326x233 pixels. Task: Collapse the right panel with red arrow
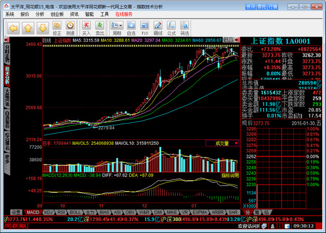tap(237, 40)
